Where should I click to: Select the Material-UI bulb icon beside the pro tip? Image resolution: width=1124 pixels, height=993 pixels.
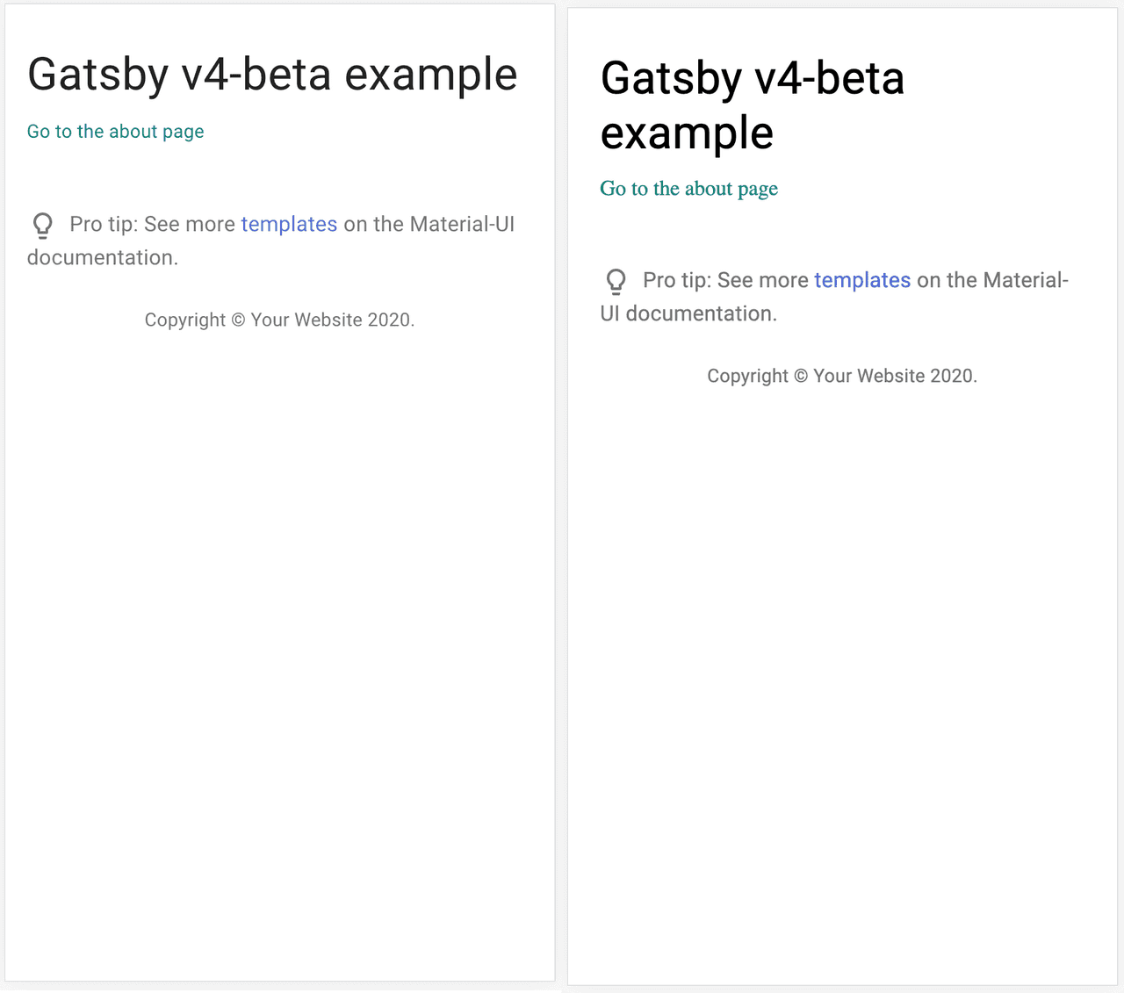pos(42,226)
